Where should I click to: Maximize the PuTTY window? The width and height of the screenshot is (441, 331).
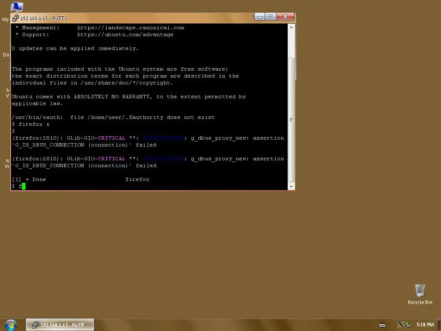tap(270, 17)
